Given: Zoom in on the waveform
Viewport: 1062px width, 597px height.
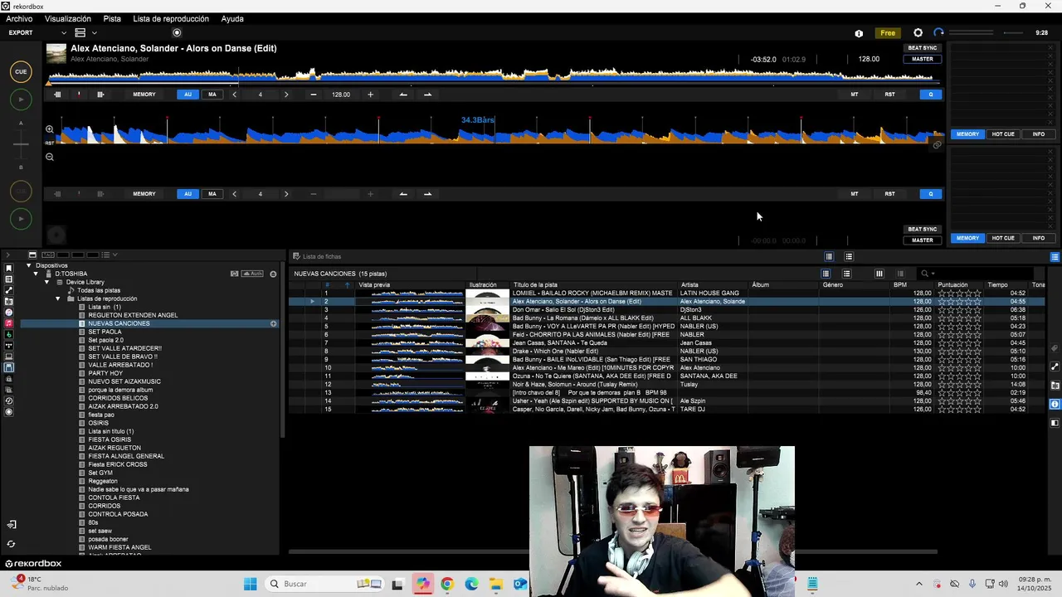Looking at the screenshot, I should (x=50, y=129).
